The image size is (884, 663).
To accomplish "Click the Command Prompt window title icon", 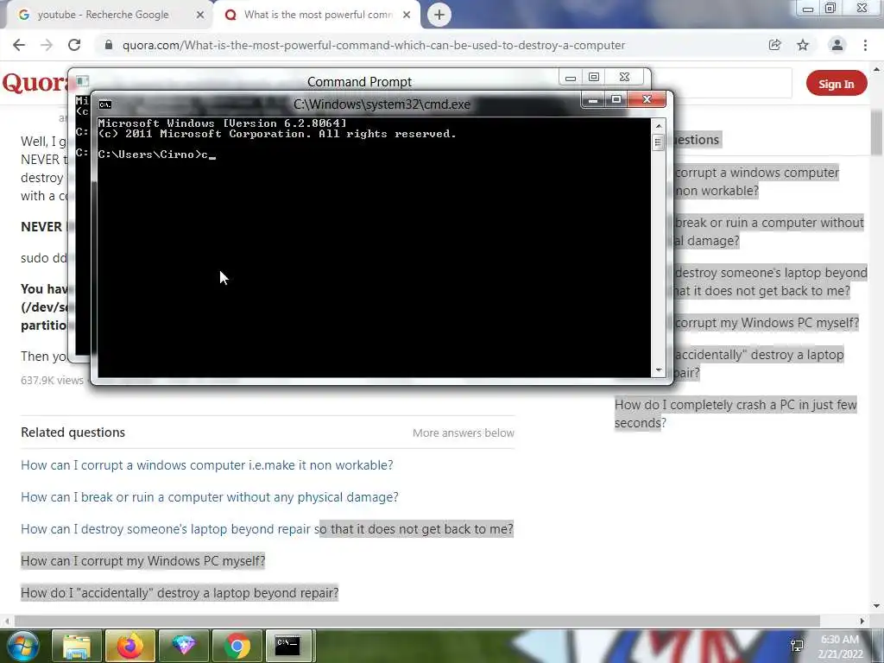I will click(x=82, y=80).
